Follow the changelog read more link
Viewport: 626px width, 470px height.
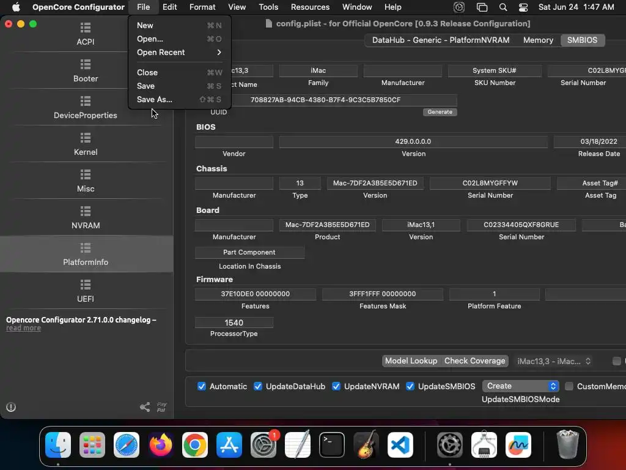pos(24,328)
